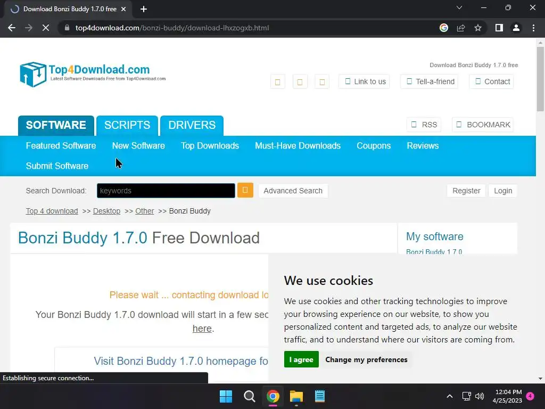Viewport: 545px width, 409px height.
Task: Accept cookies with I agree
Action: [301, 359]
